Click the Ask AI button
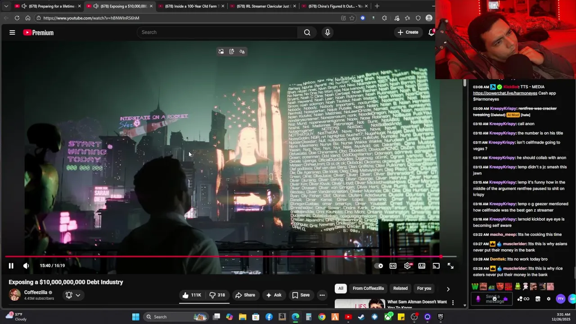576x324 pixels. click(x=274, y=295)
